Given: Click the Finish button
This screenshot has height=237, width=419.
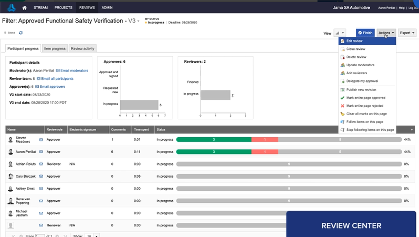Looking at the screenshot, I should (x=365, y=33).
